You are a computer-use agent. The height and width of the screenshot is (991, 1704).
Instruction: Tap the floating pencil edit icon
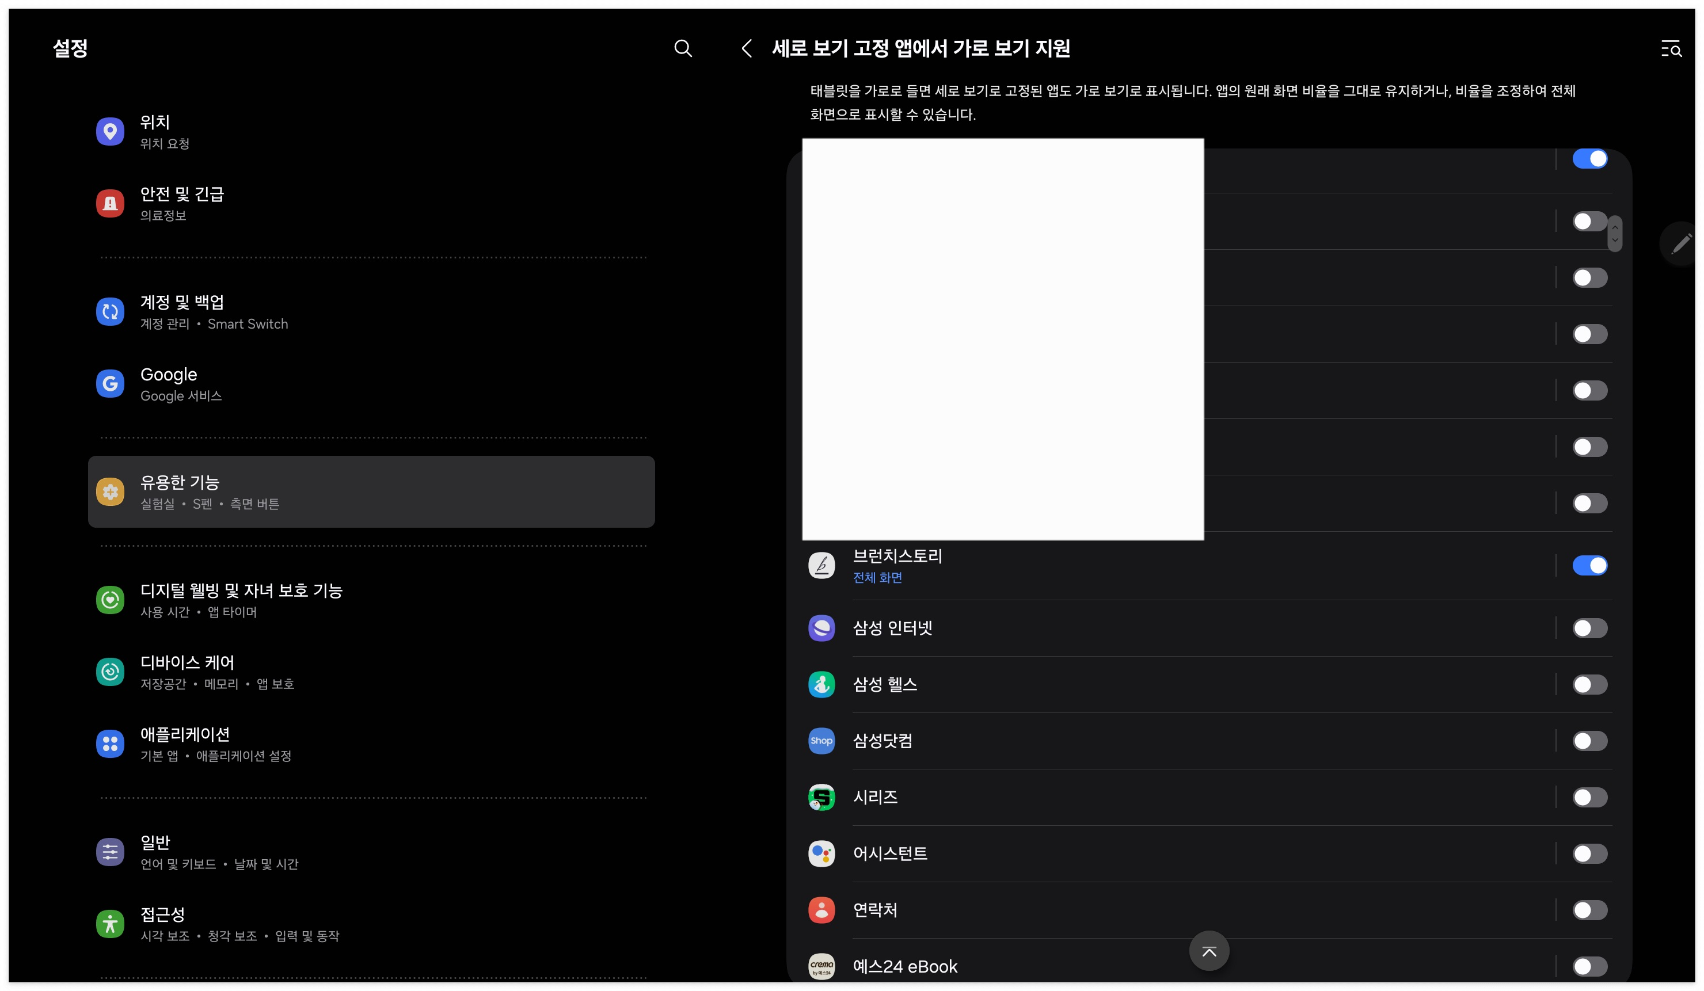point(1680,243)
